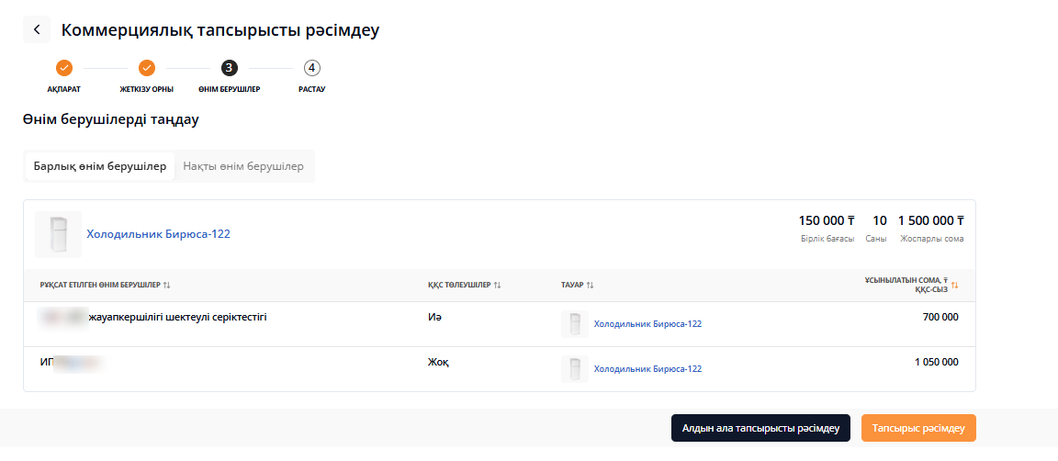Go to step 4 РАСТАУ circle
Viewport: 1058px width, 461px height.
tap(312, 68)
